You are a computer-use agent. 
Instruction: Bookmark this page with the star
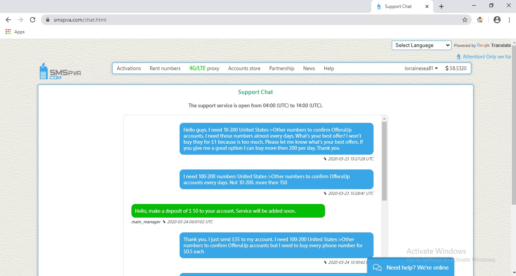(465, 20)
